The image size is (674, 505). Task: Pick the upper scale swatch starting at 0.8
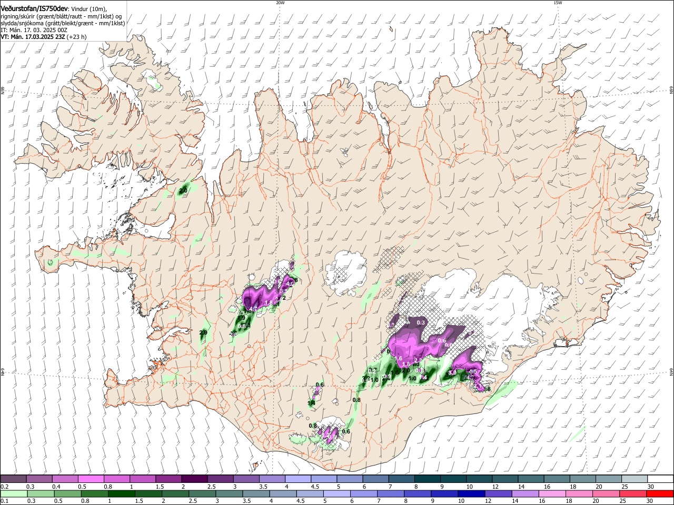[x=116, y=479]
